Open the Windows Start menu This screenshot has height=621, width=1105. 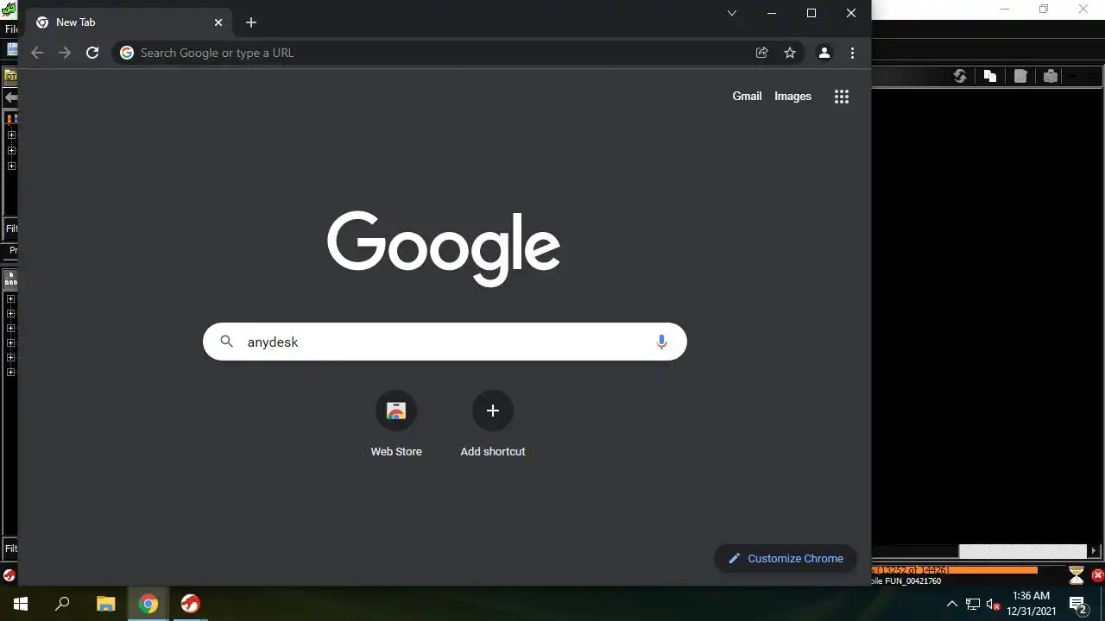(21, 604)
